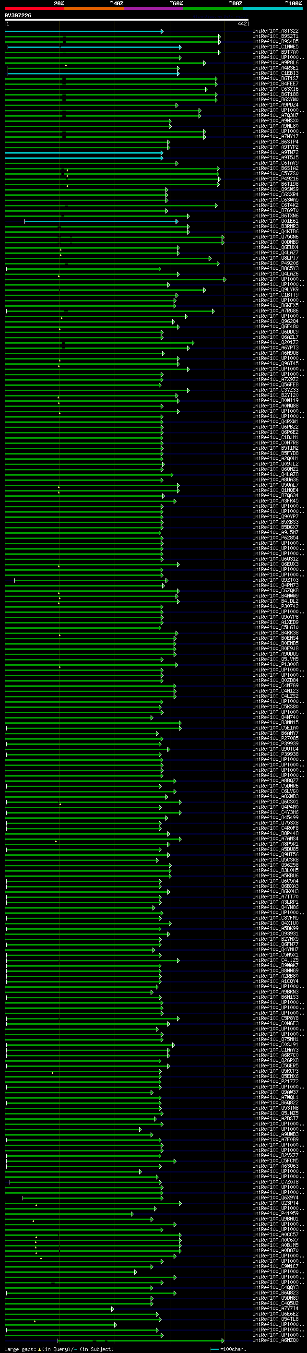Select label UniRef100_B6T1S7

point(275,78)
